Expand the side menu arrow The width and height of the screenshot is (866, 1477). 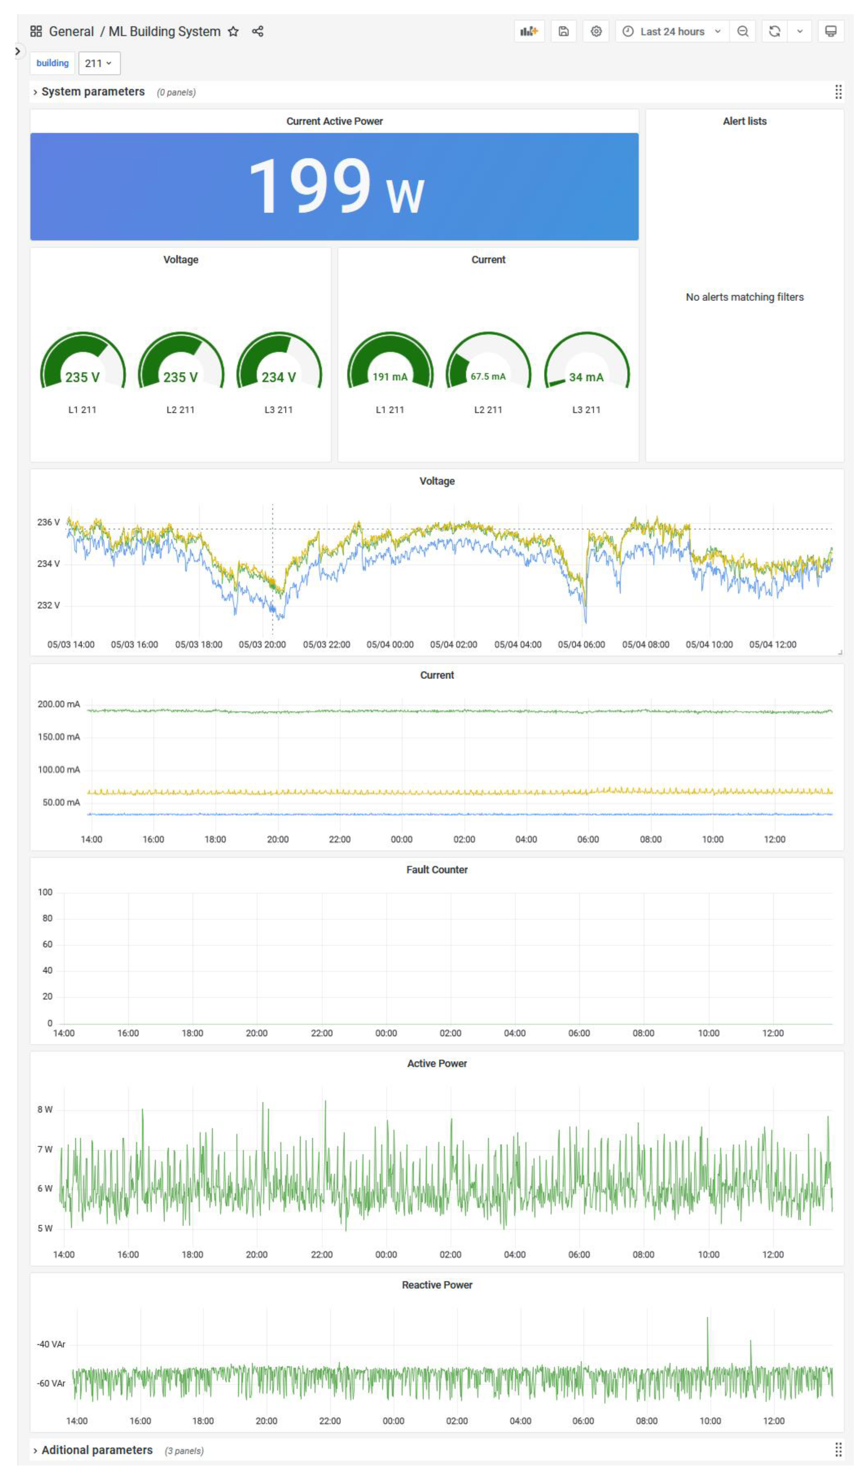click(x=18, y=52)
